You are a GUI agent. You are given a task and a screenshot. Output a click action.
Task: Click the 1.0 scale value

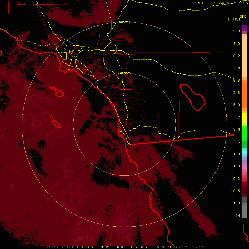point(237,166)
